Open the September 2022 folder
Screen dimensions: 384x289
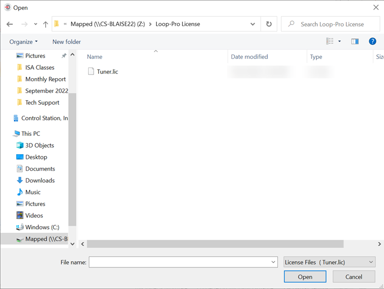click(47, 91)
